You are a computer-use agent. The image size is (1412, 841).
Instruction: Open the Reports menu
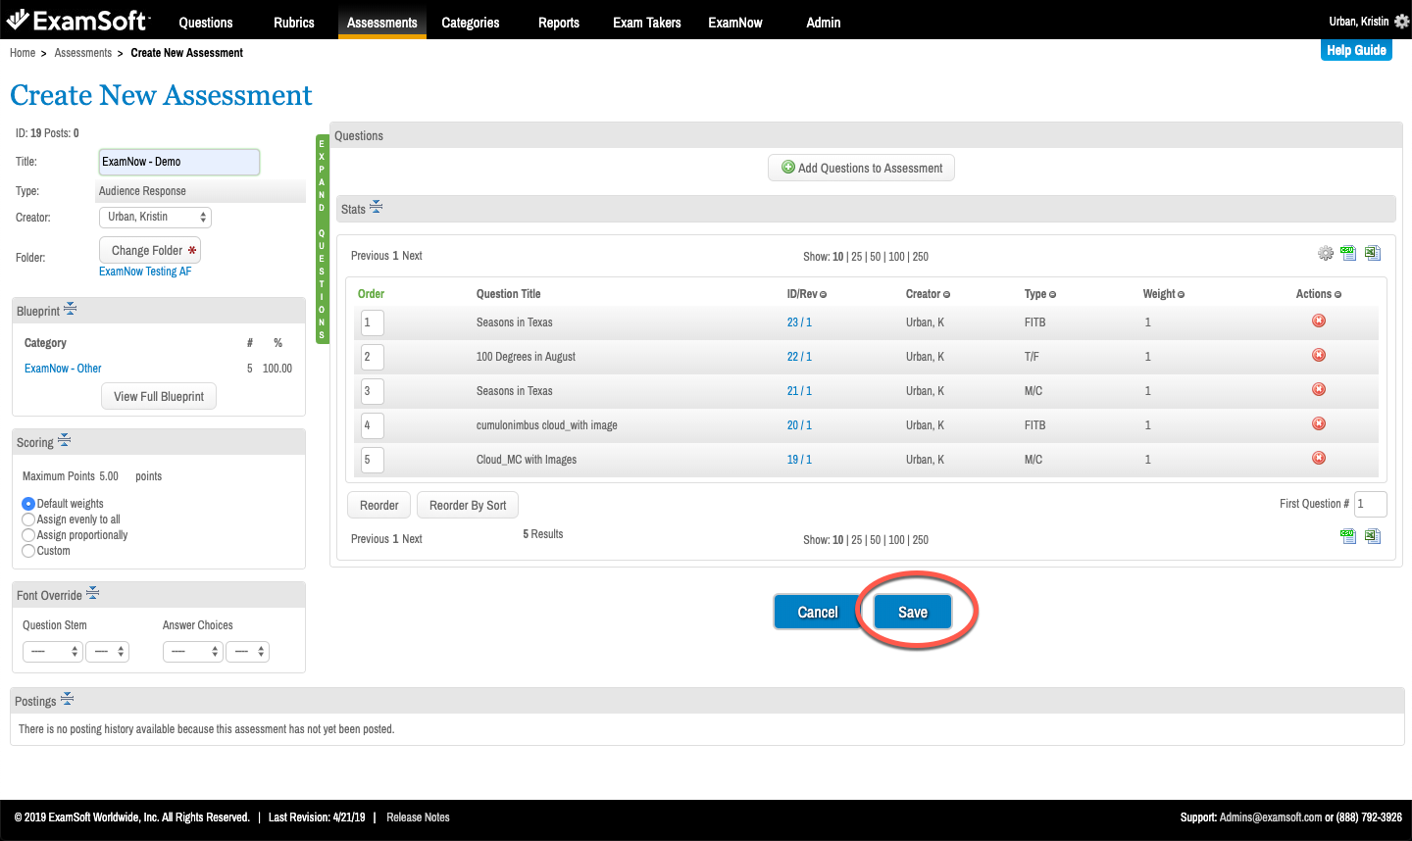[x=559, y=23]
